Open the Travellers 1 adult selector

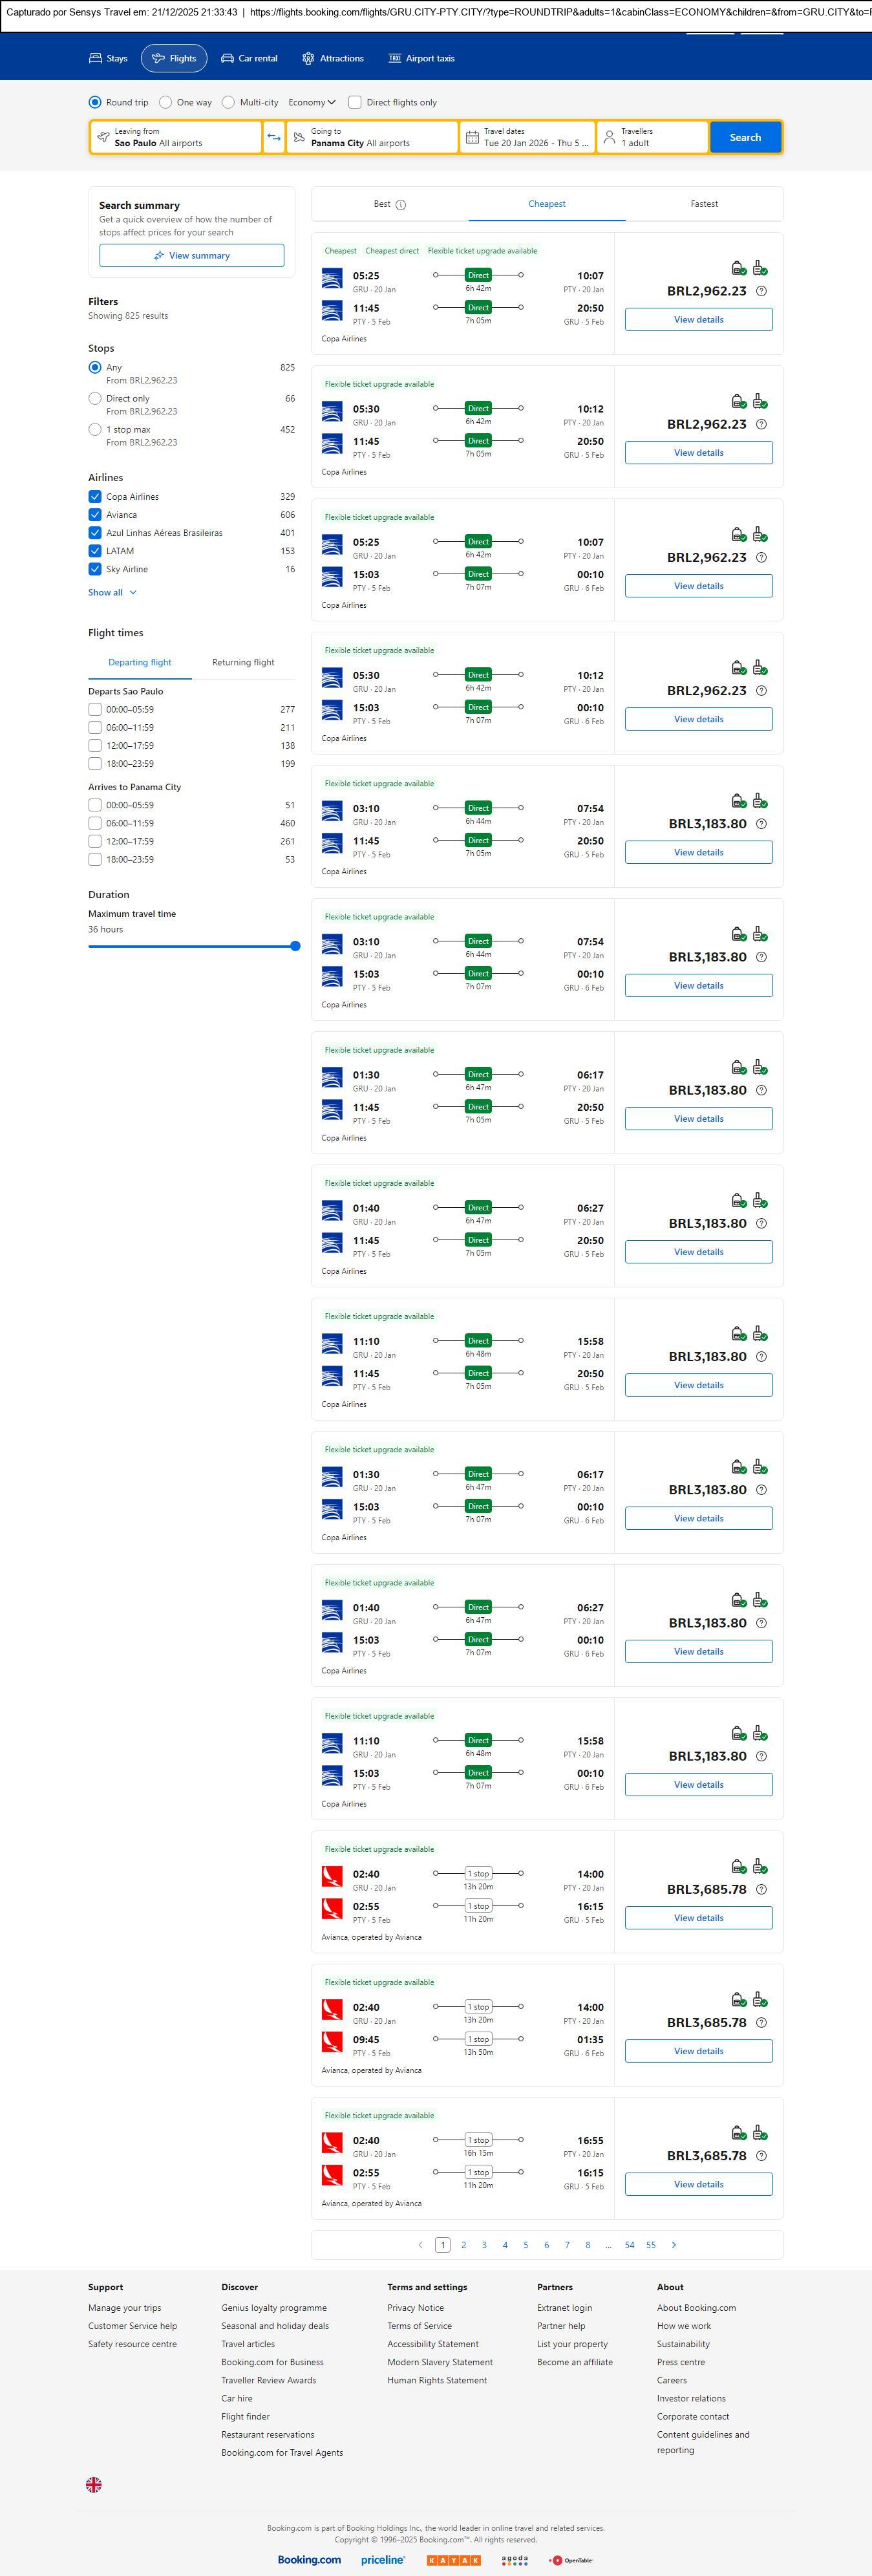point(652,137)
